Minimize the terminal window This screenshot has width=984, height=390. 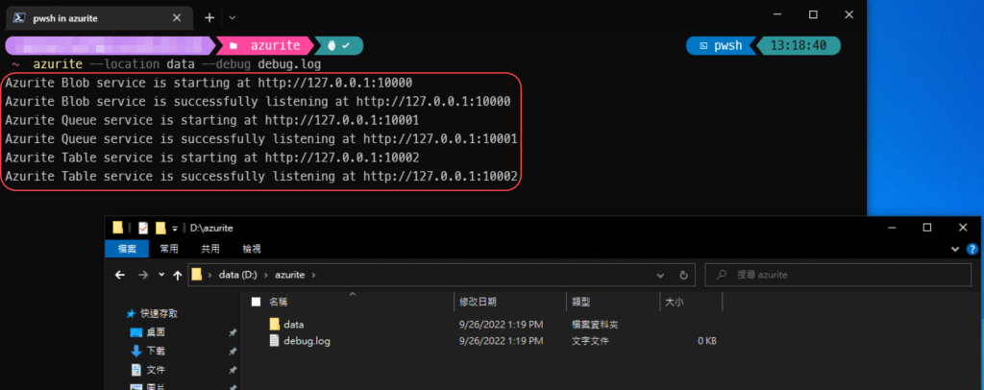click(x=778, y=15)
